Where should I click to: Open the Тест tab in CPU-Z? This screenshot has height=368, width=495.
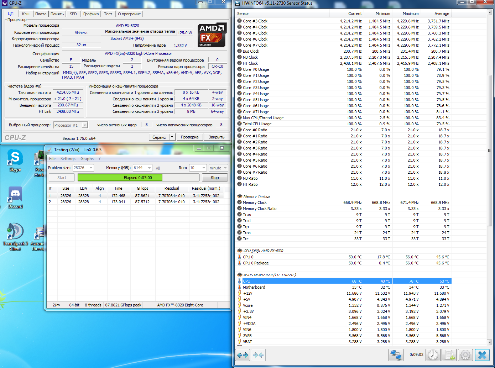pos(108,14)
